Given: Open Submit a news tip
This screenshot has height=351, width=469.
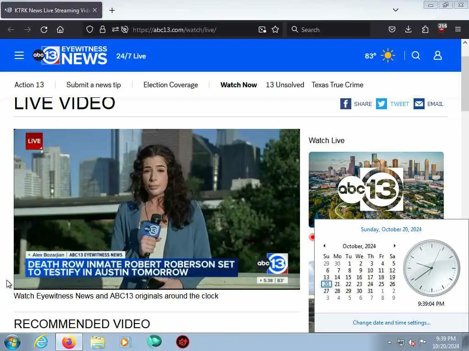Looking at the screenshot, I should [93, 85].
